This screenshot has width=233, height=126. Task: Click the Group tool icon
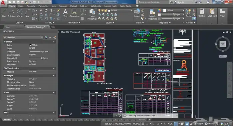[x=188, y=13]
